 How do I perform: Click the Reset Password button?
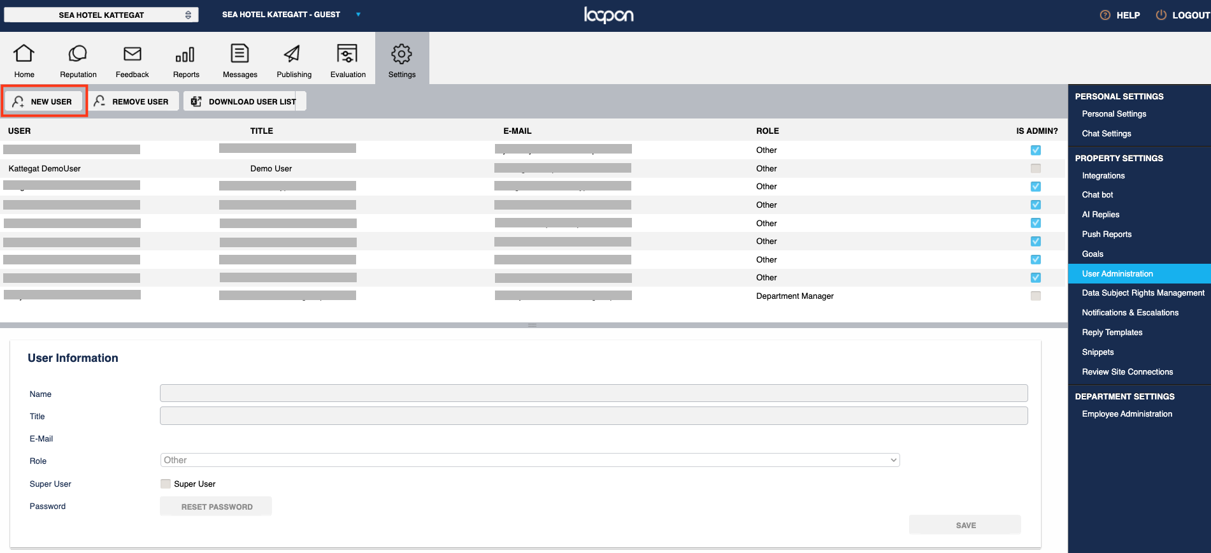(216, 506)
